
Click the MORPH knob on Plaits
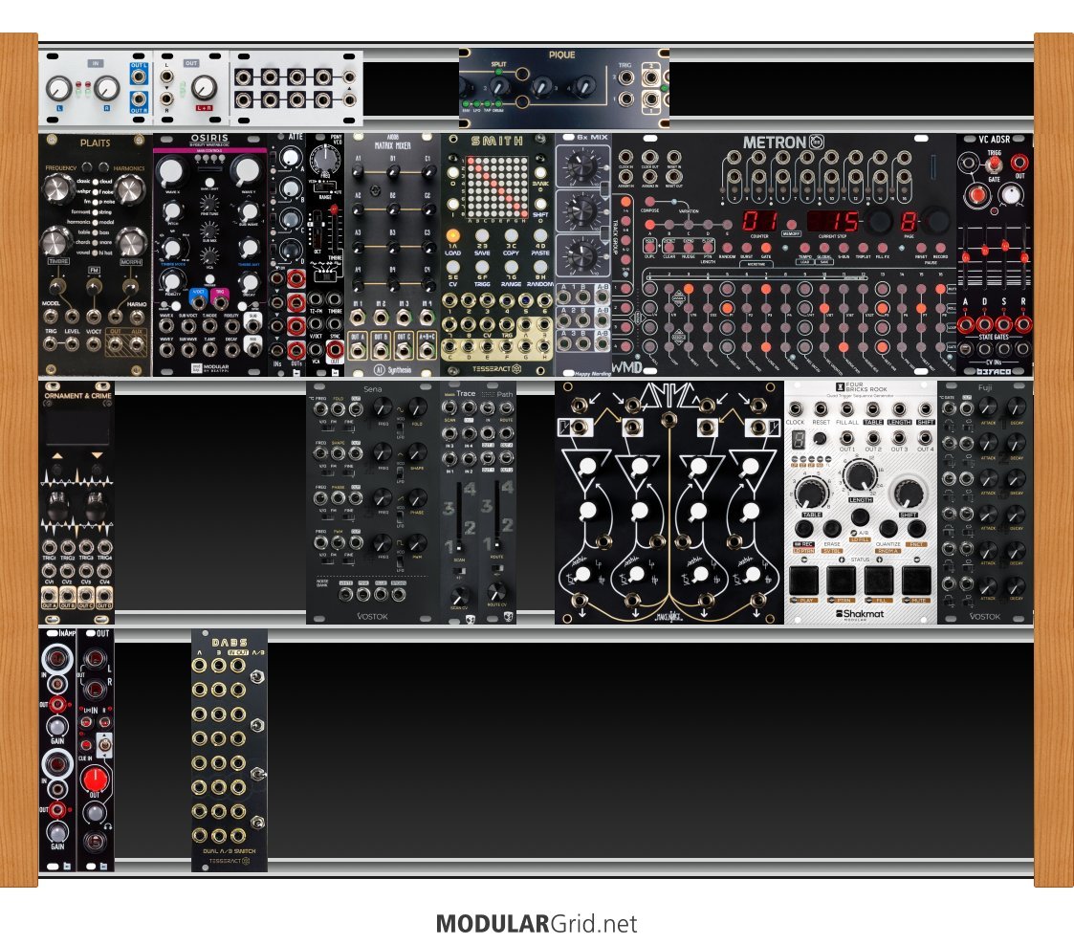[x=130, y=241]
